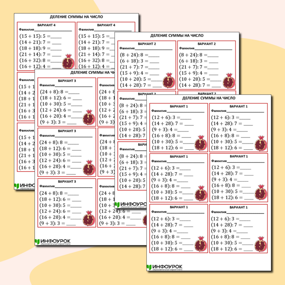Click the pomegranate in bottom-left Вариант 3 card

[88, 218]
